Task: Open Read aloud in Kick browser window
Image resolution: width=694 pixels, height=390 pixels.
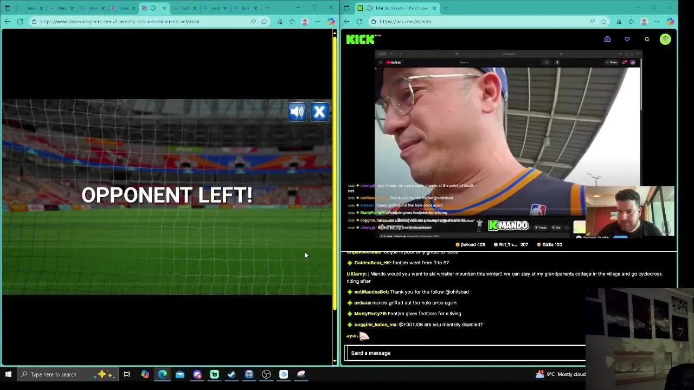Action: 592,22
